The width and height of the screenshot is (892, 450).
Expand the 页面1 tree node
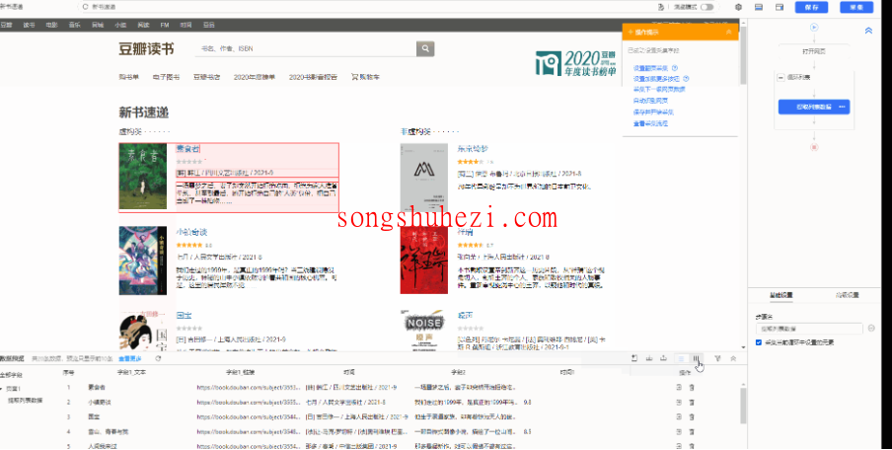(x=1, y=388)
